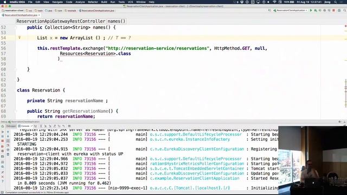Click the ReservationClientApplication.java breadcrumb

point(97,10)
